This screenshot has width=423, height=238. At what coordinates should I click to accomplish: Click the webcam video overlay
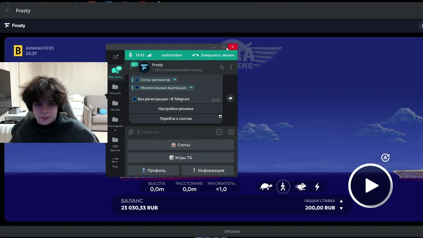click(x=54, y=102)
